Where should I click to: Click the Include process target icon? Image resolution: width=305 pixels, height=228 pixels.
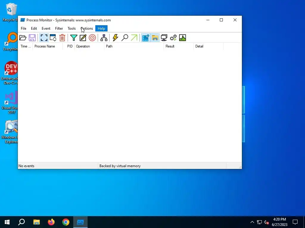[x=92, y=38]
